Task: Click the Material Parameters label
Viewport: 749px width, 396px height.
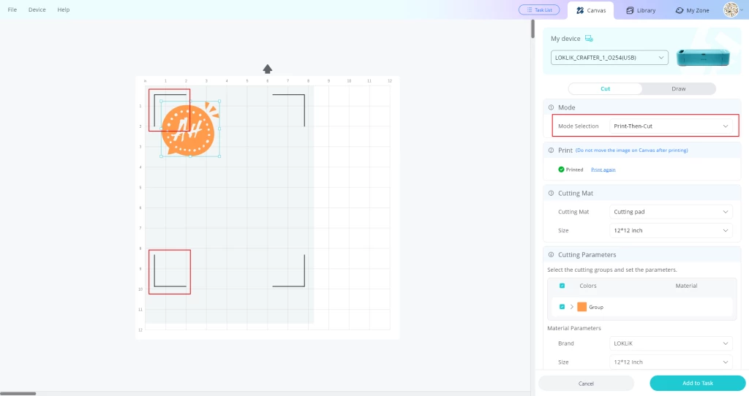Action: [574, 328]
